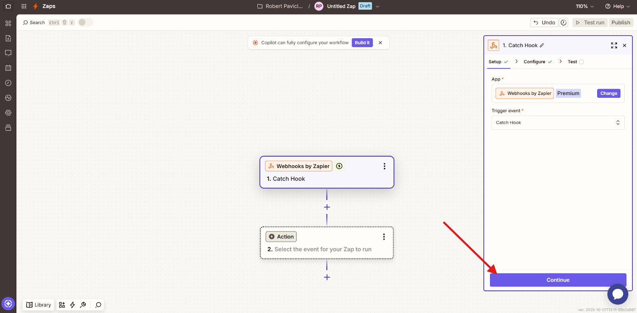
Task: Open the Action step three-dot menu
Action: [x=384, y=237]
